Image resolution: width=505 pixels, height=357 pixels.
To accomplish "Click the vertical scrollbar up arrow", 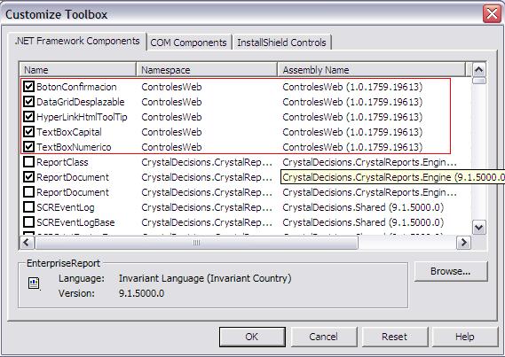I will pos(479,69).
